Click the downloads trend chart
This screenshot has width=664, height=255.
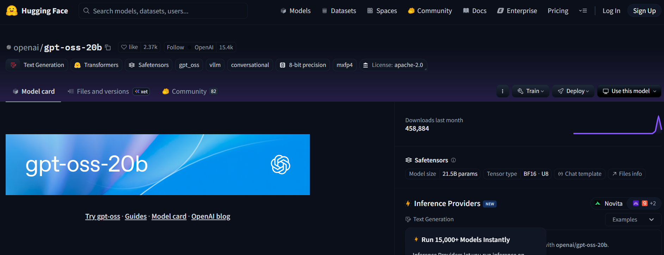pyautogui.click(x=617, y=125)
